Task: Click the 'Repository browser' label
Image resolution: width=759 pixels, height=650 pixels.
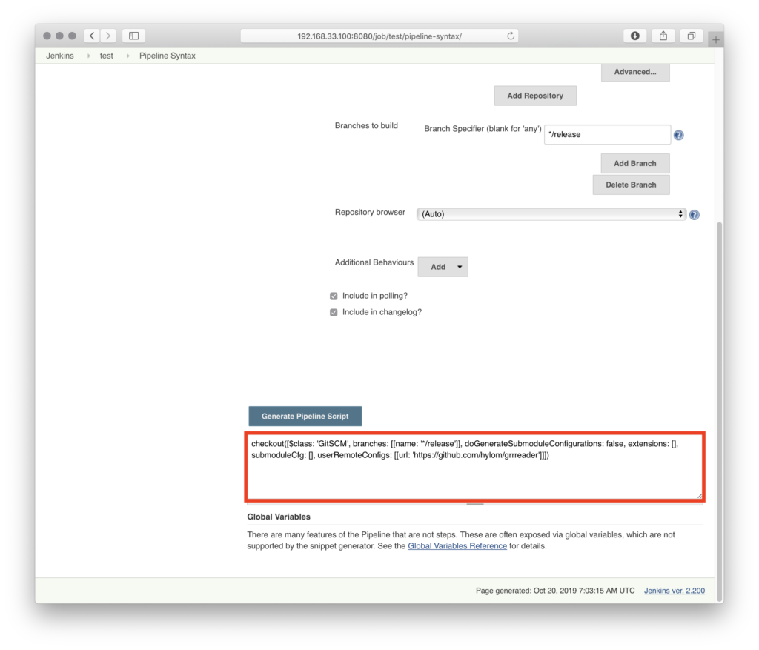Action: coord(370,212)
